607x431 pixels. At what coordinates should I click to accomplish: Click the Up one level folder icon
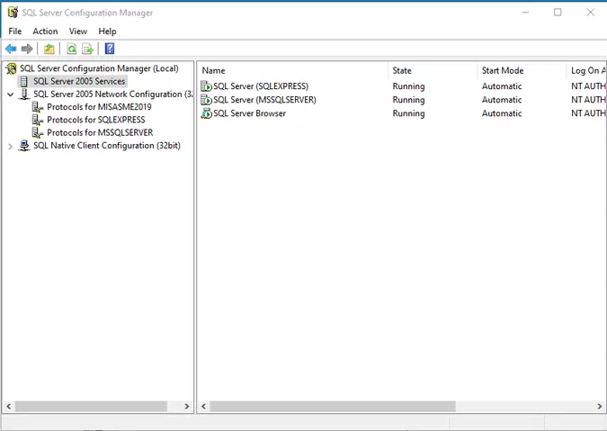coord(49,49)
